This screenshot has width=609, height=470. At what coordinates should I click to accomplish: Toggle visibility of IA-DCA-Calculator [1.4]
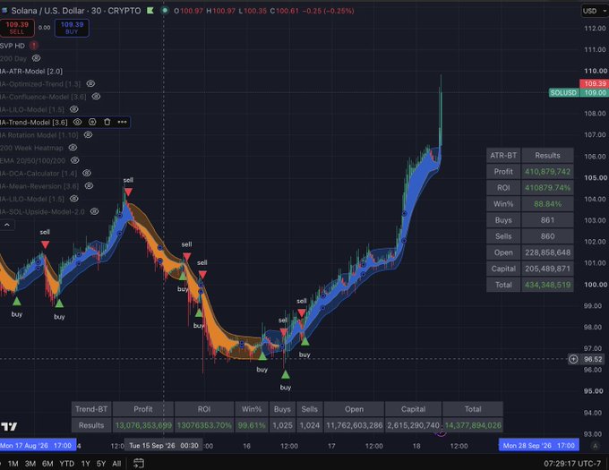coord(87,173)
